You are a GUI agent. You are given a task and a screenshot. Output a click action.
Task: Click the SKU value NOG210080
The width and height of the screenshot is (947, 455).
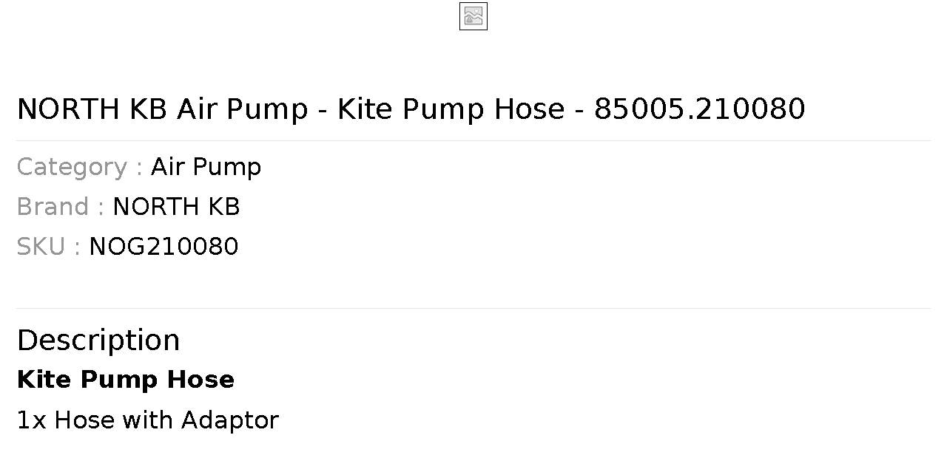[164, 247]
